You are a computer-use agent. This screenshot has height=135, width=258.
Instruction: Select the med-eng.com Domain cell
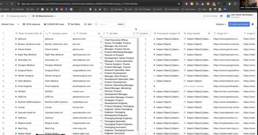pos(86,128)
